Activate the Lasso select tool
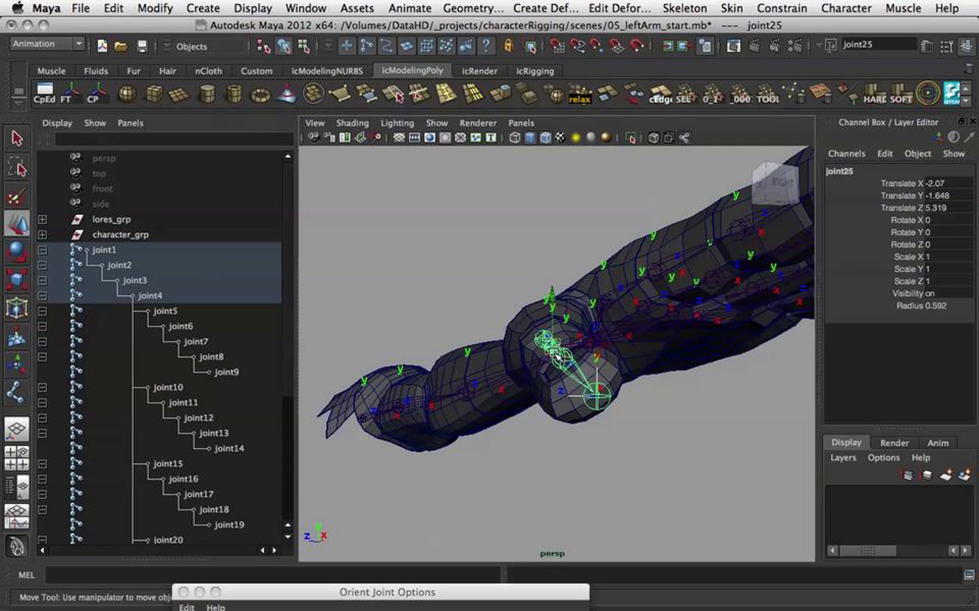The width and height of the screenshot is (979, 611). [x=17, y=167]
